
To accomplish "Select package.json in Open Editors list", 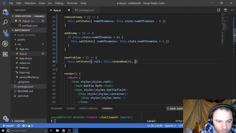I will [x=29, y=25].
